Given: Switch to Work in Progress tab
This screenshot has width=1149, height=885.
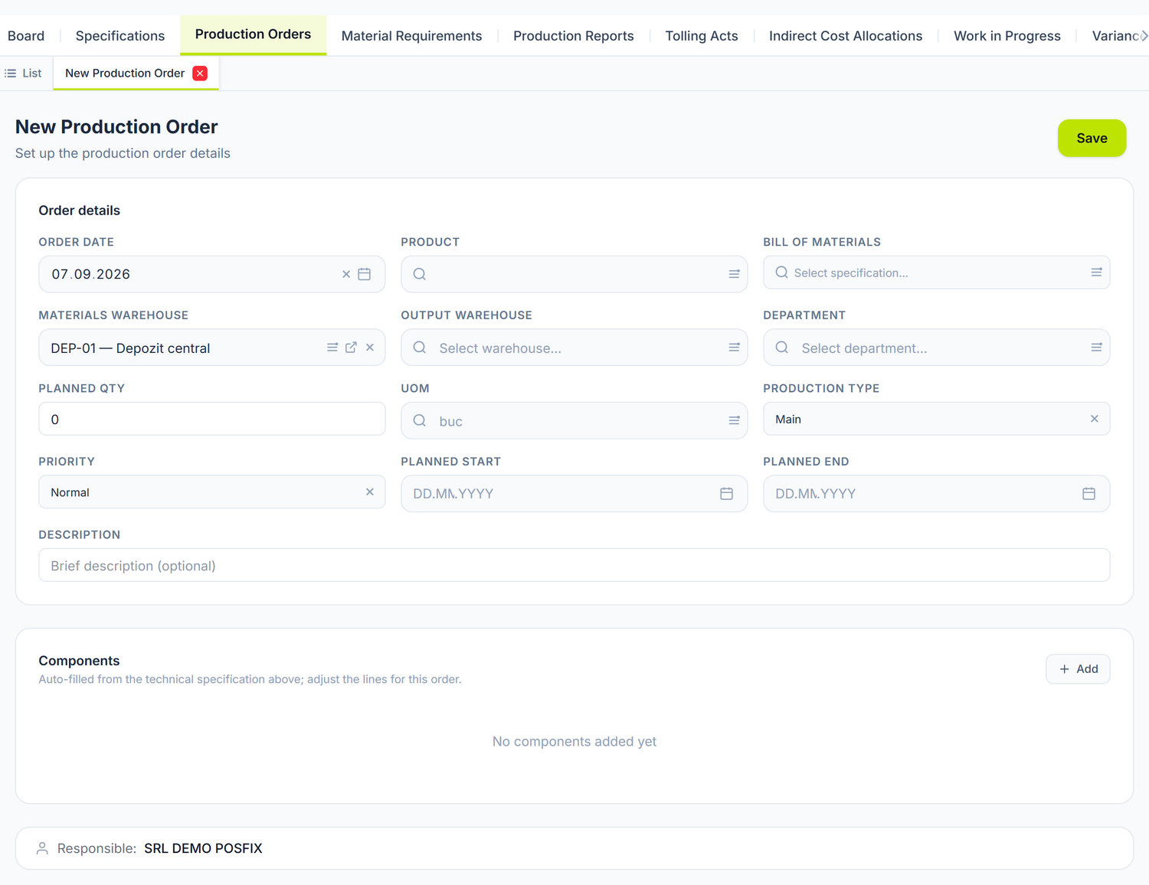Looking at the screenshot, I should tap(1007, 36).
